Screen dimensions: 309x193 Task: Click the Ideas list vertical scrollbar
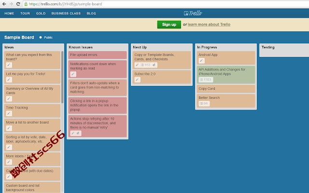click(x=62, y=77)
